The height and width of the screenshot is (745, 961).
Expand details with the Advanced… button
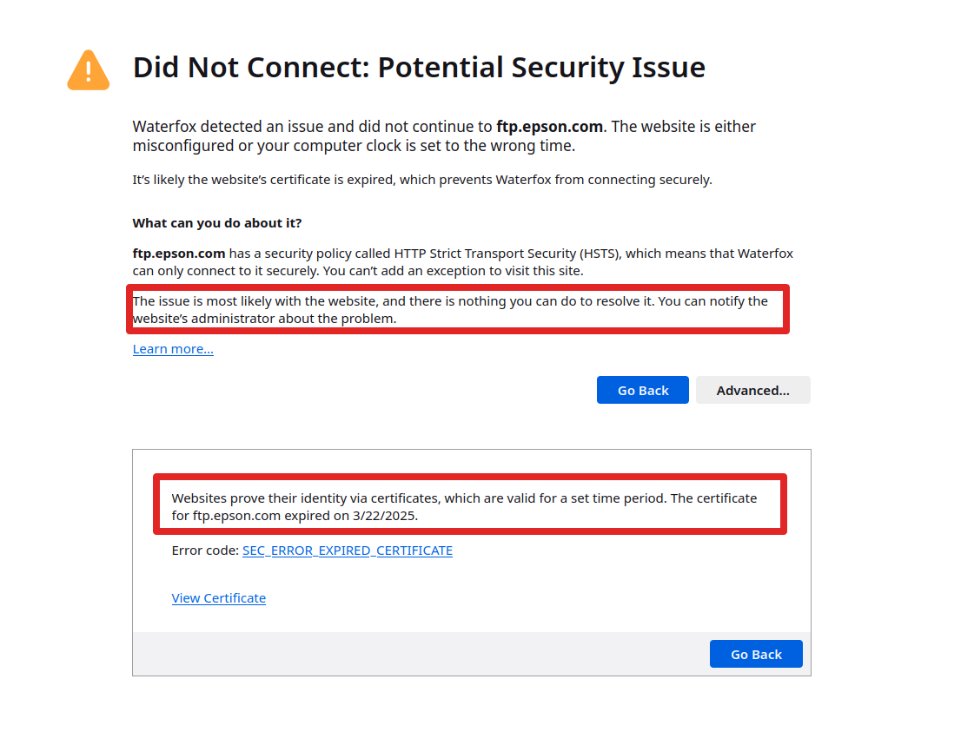click(752, 390)
